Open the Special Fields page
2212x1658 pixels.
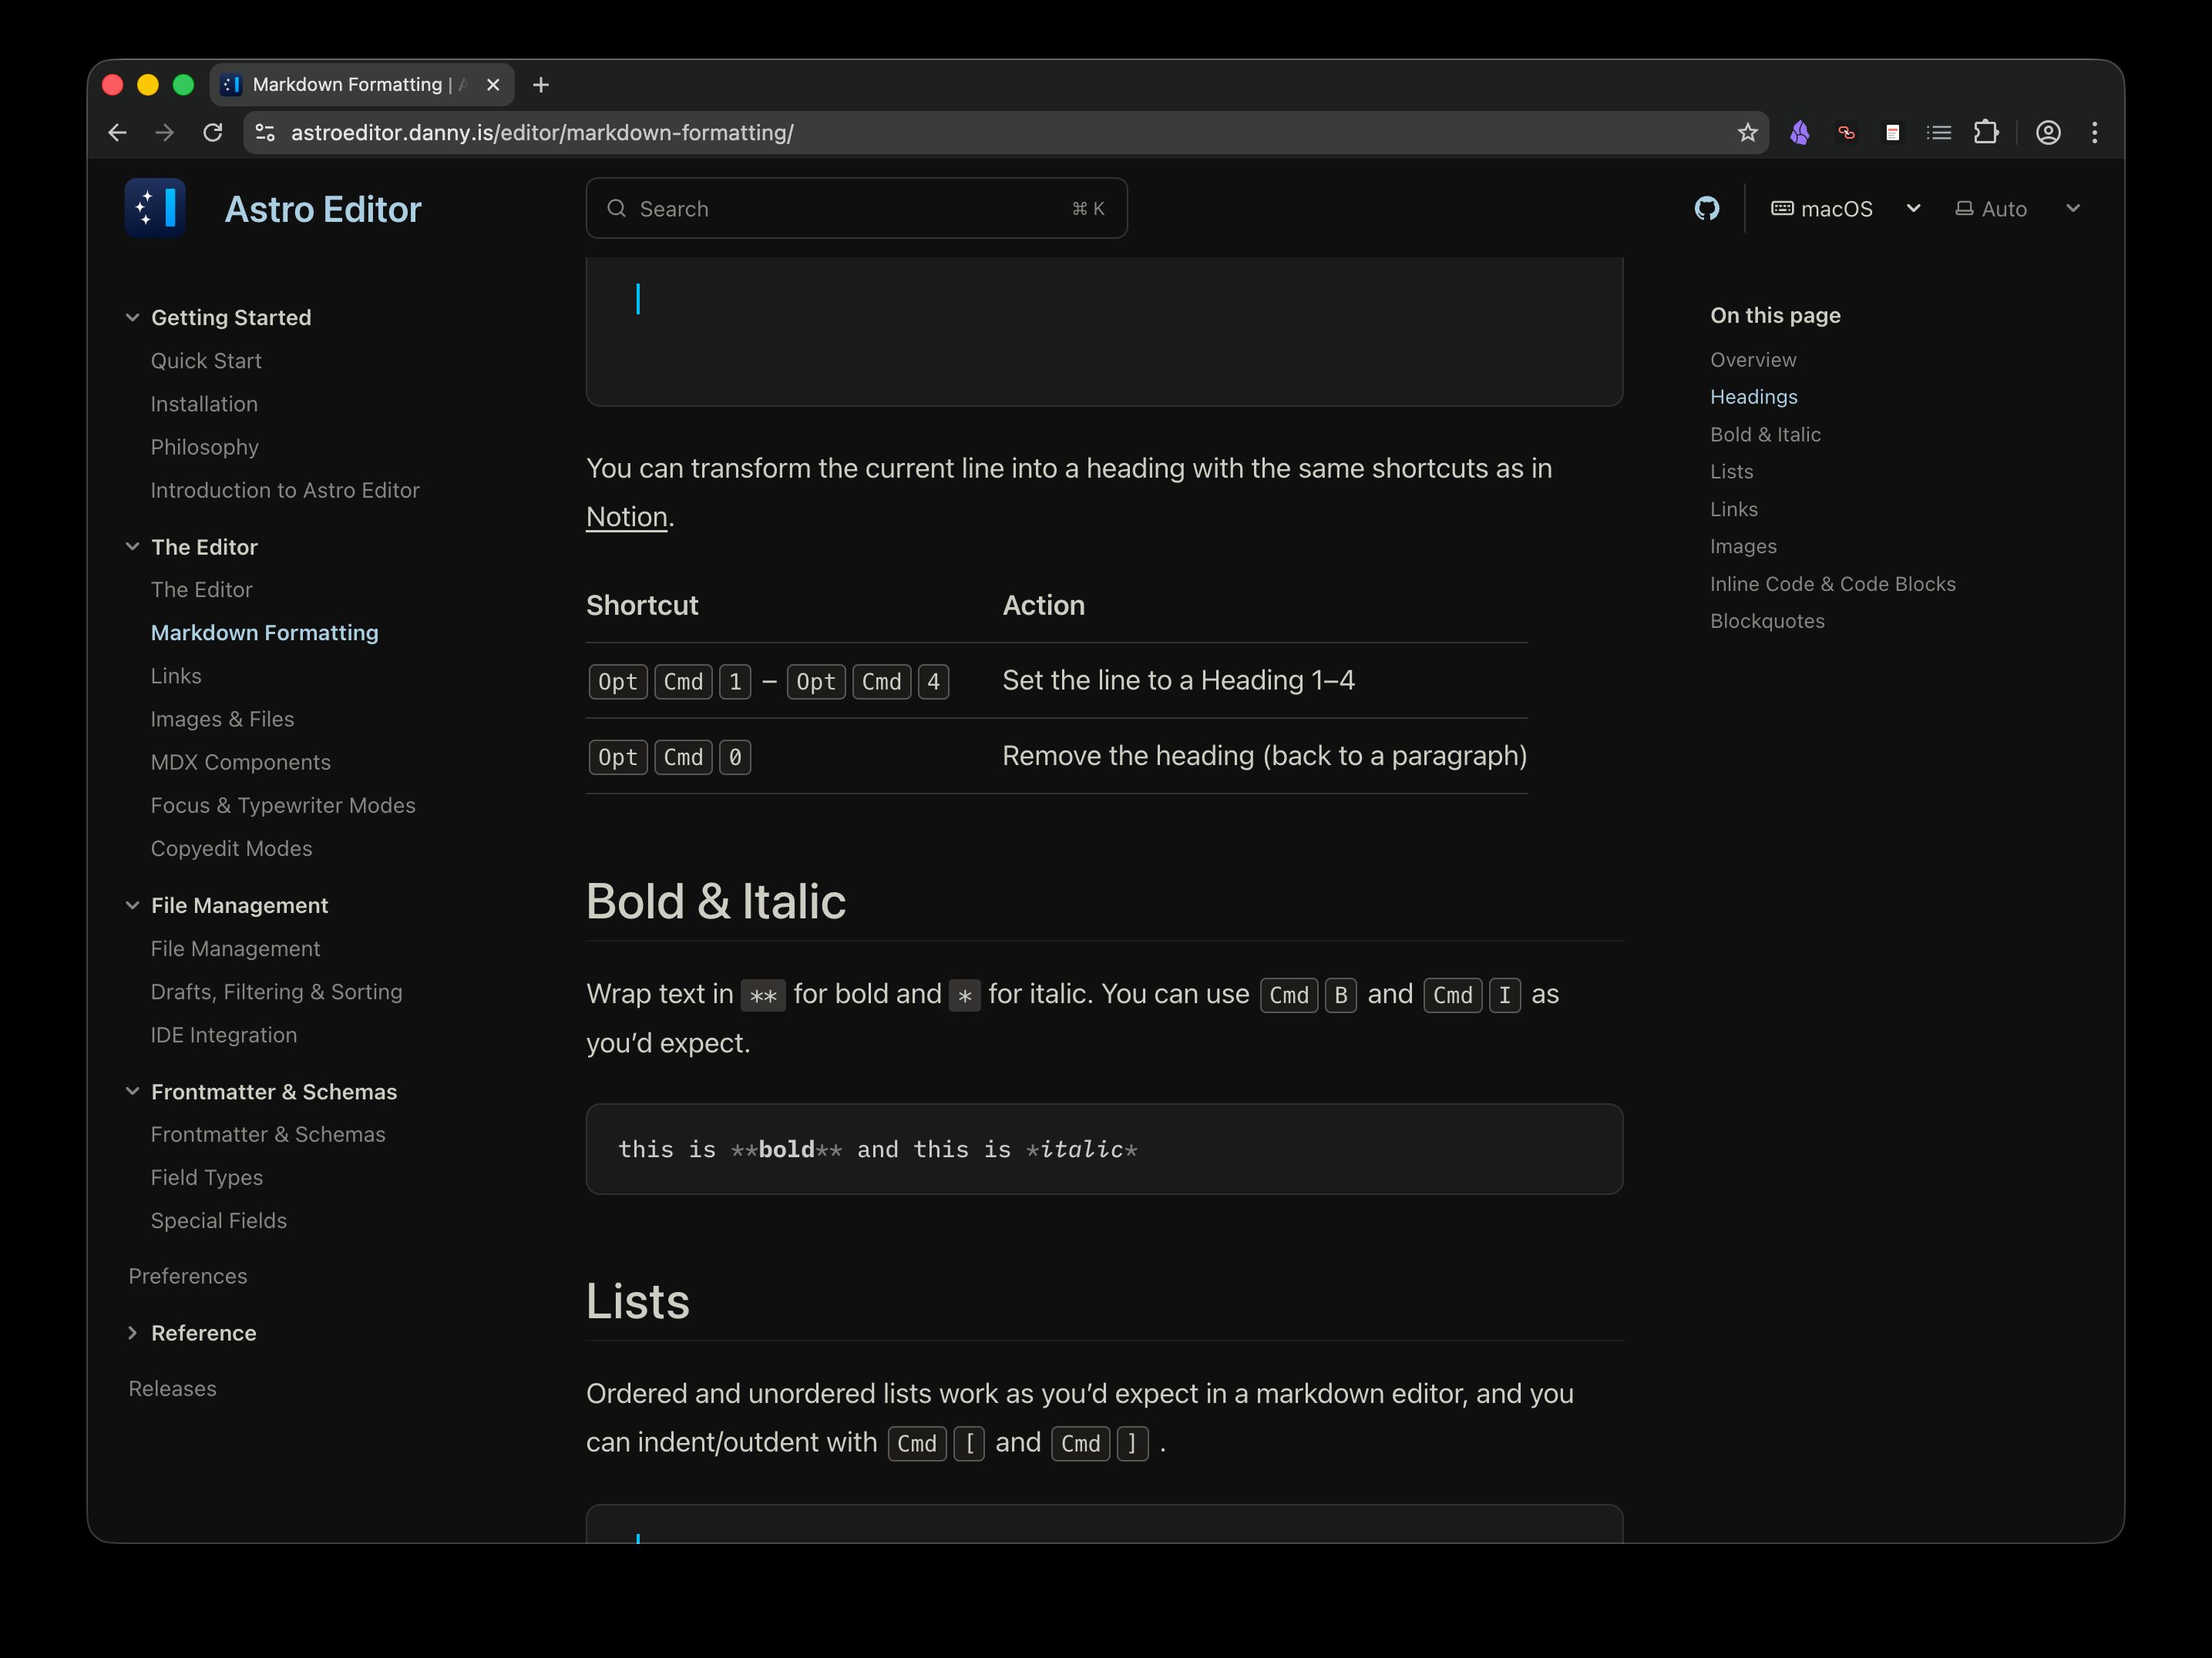click(x=218, y=1220)
